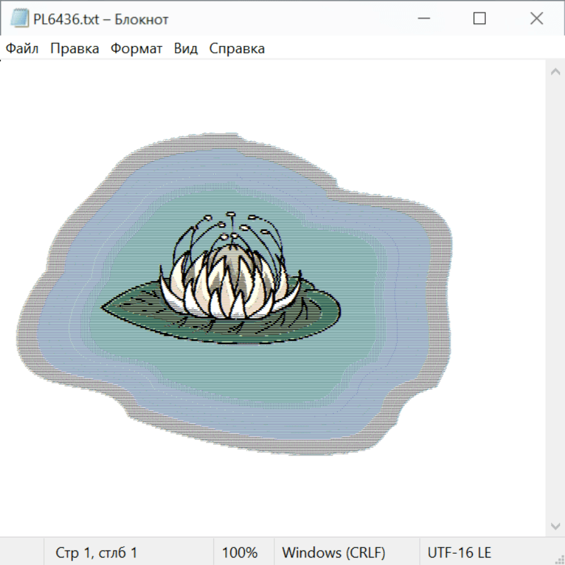Click the resize grip in bottom corner
The height and width of the screenshot is (565, 565).
tap(559, 559)
